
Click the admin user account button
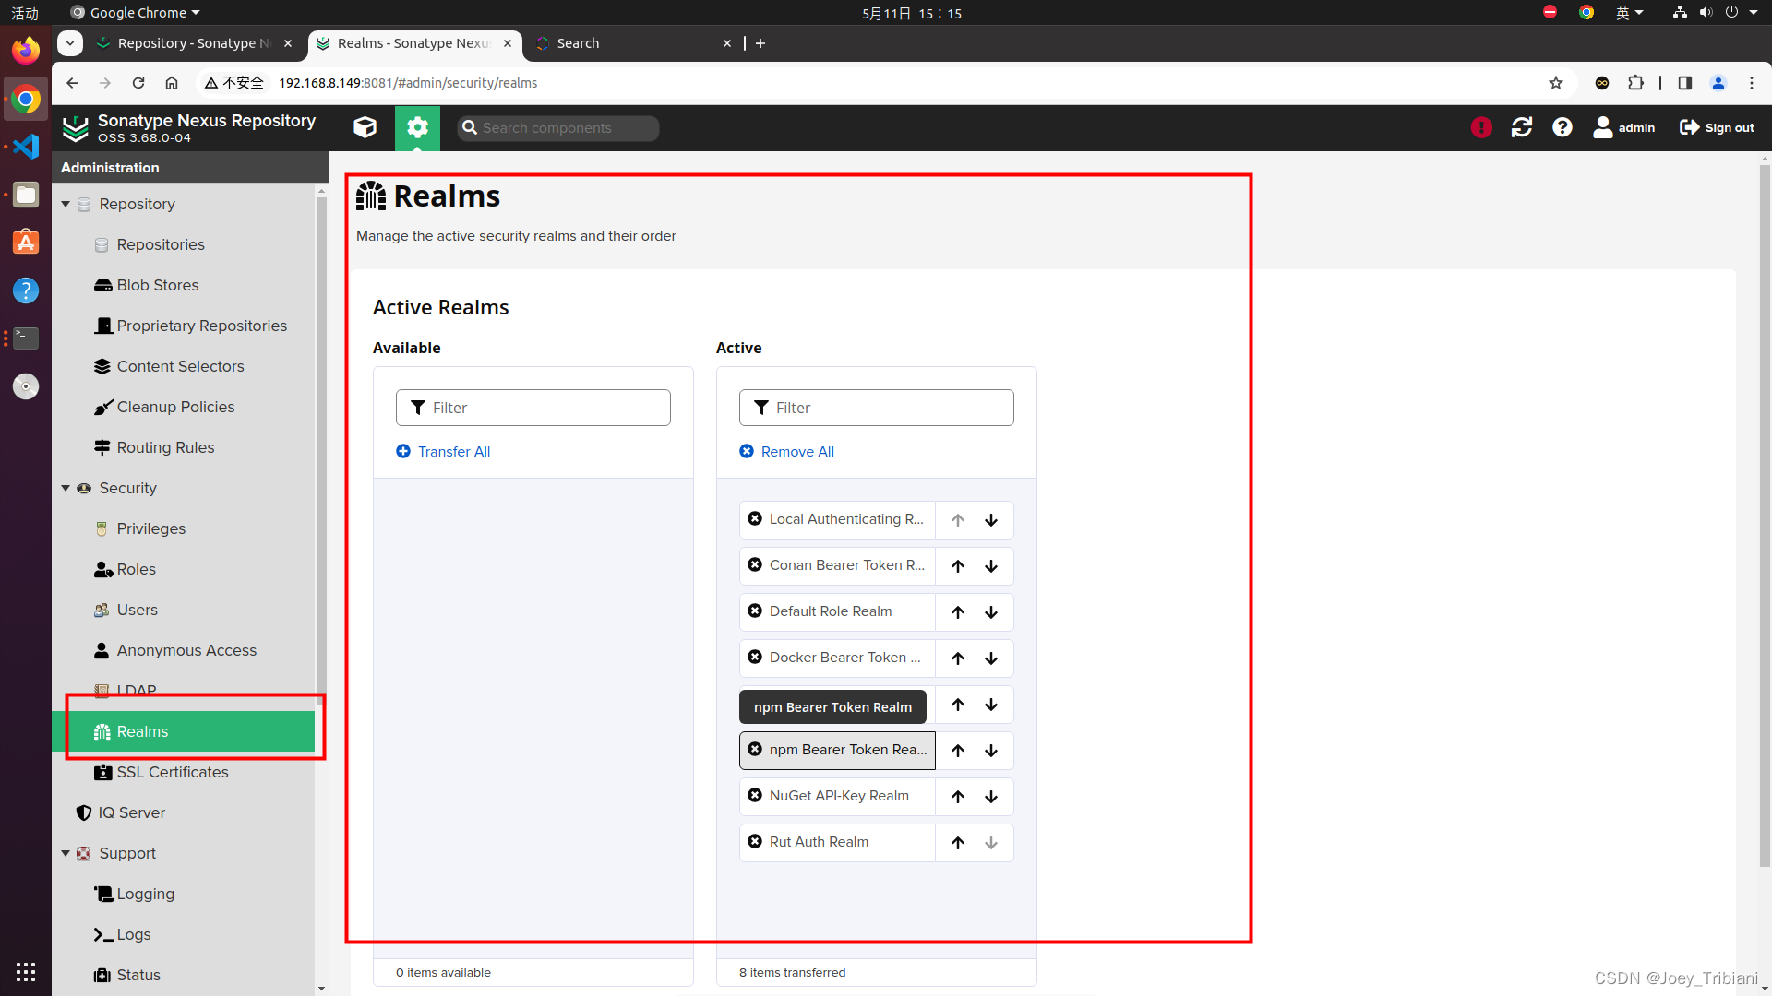(1624, 127)
